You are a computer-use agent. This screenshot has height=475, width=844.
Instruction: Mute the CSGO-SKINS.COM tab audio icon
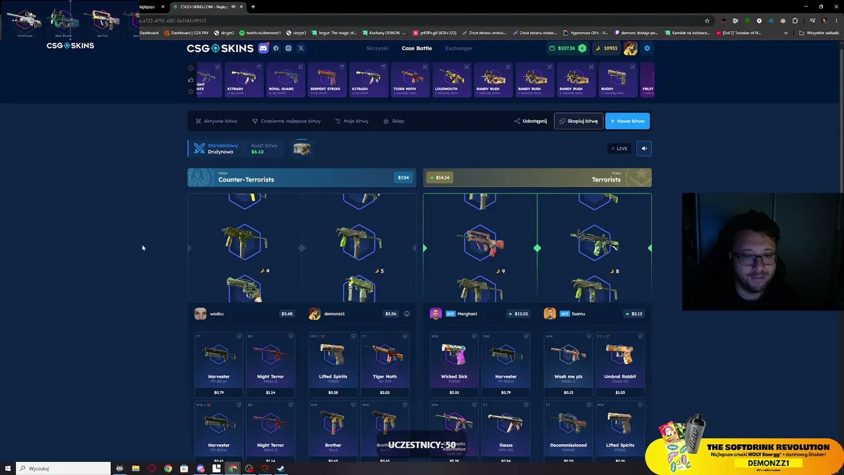click(233, 7)
